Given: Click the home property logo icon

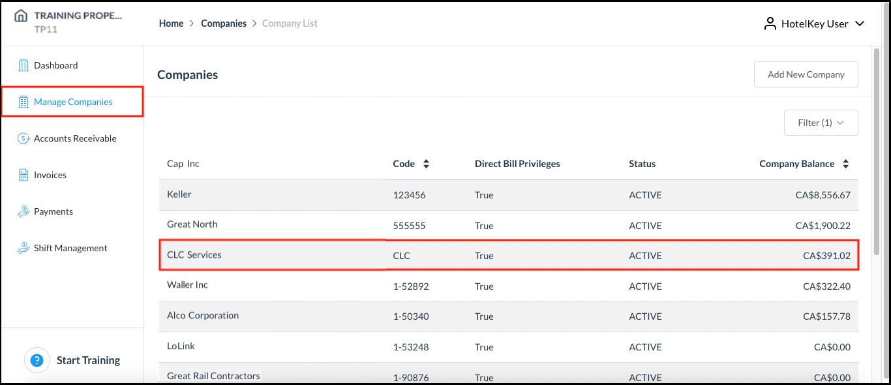Looking at the screenshot, I should 21,16.
